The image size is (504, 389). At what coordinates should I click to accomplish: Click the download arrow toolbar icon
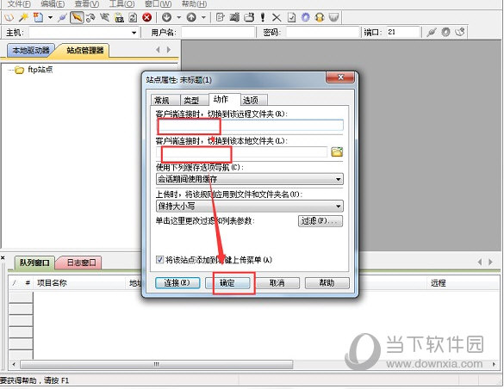tap(166, 17)
